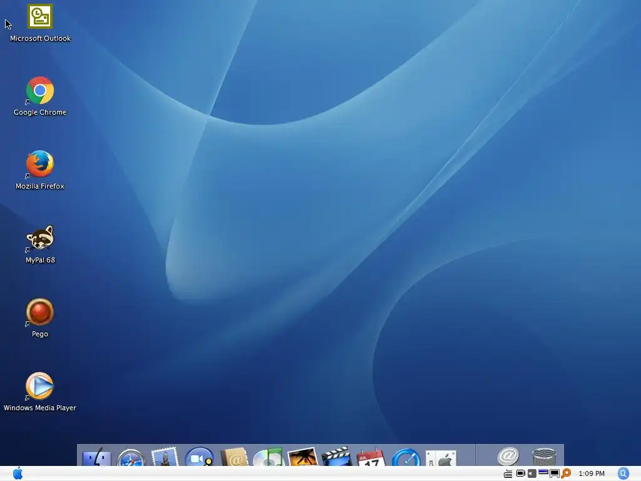Open the Mail stamp icon in dock

coord(165,457)
